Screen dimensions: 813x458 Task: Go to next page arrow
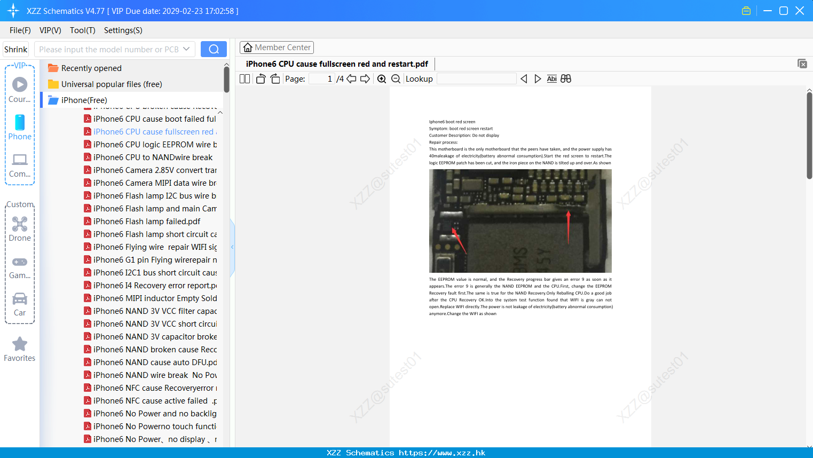point(365,79)
